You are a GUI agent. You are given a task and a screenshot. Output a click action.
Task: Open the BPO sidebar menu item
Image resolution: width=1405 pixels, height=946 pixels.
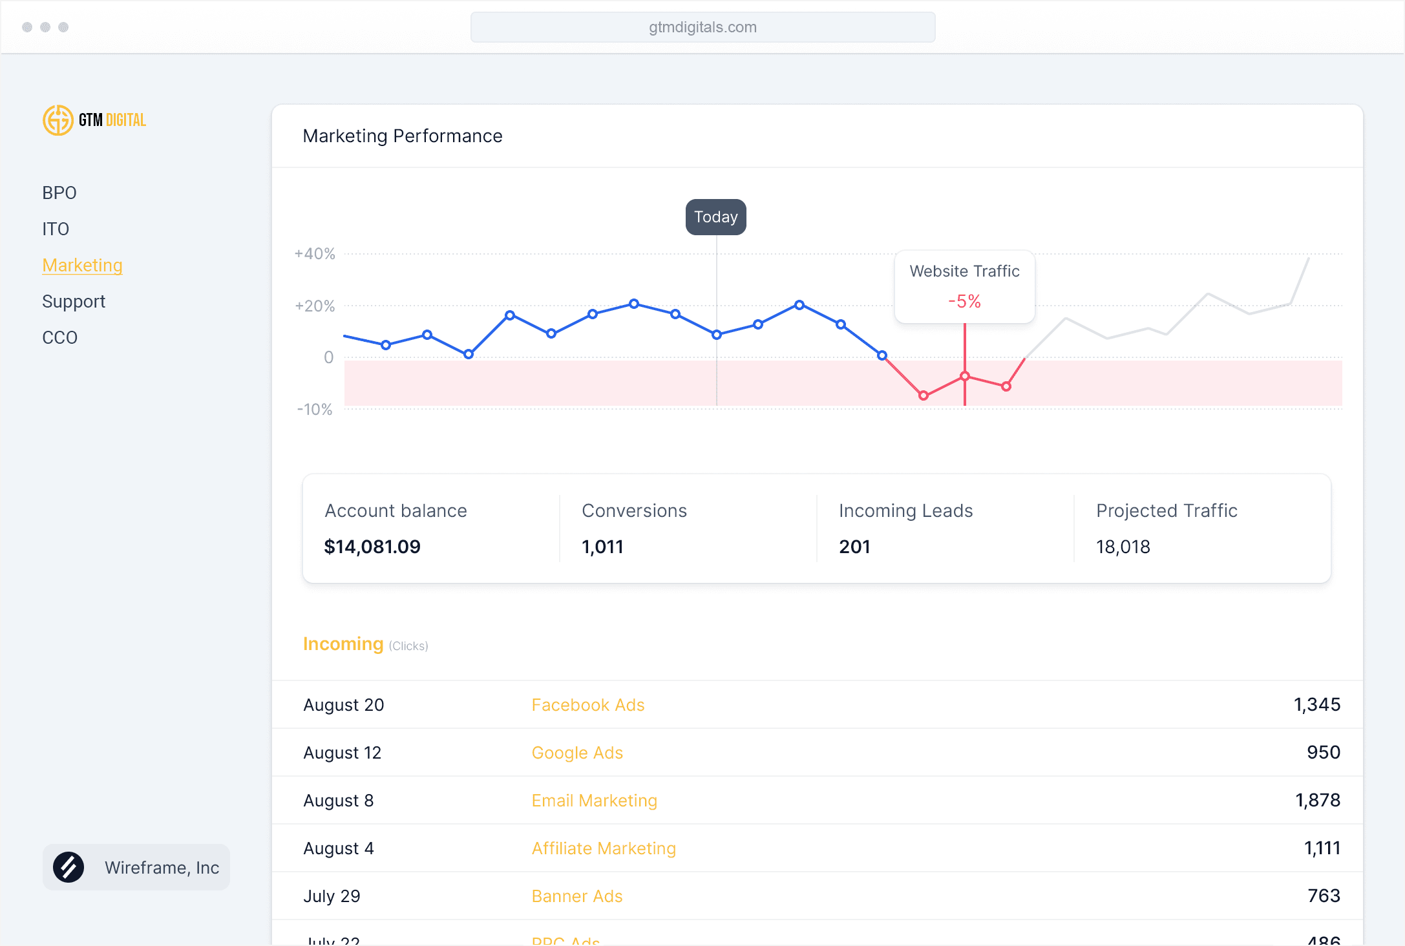[59, 193]
